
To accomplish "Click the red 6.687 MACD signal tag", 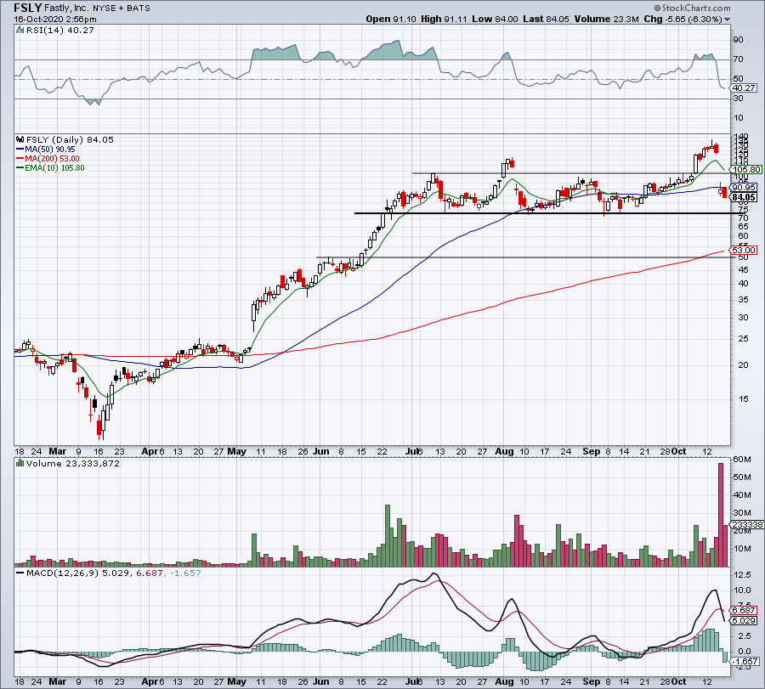I will [744, 611].
